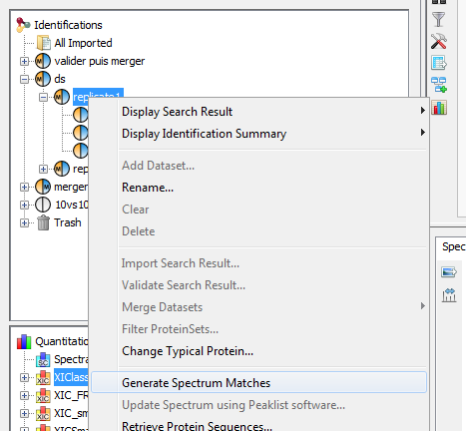The image size is (466, 431).
Task: Expand the second rep node under ds
Action: pos(43,169)
